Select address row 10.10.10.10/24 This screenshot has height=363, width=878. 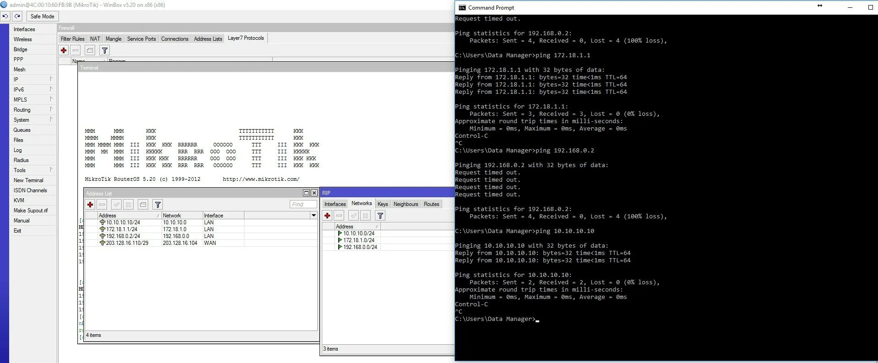click(201, 222)
